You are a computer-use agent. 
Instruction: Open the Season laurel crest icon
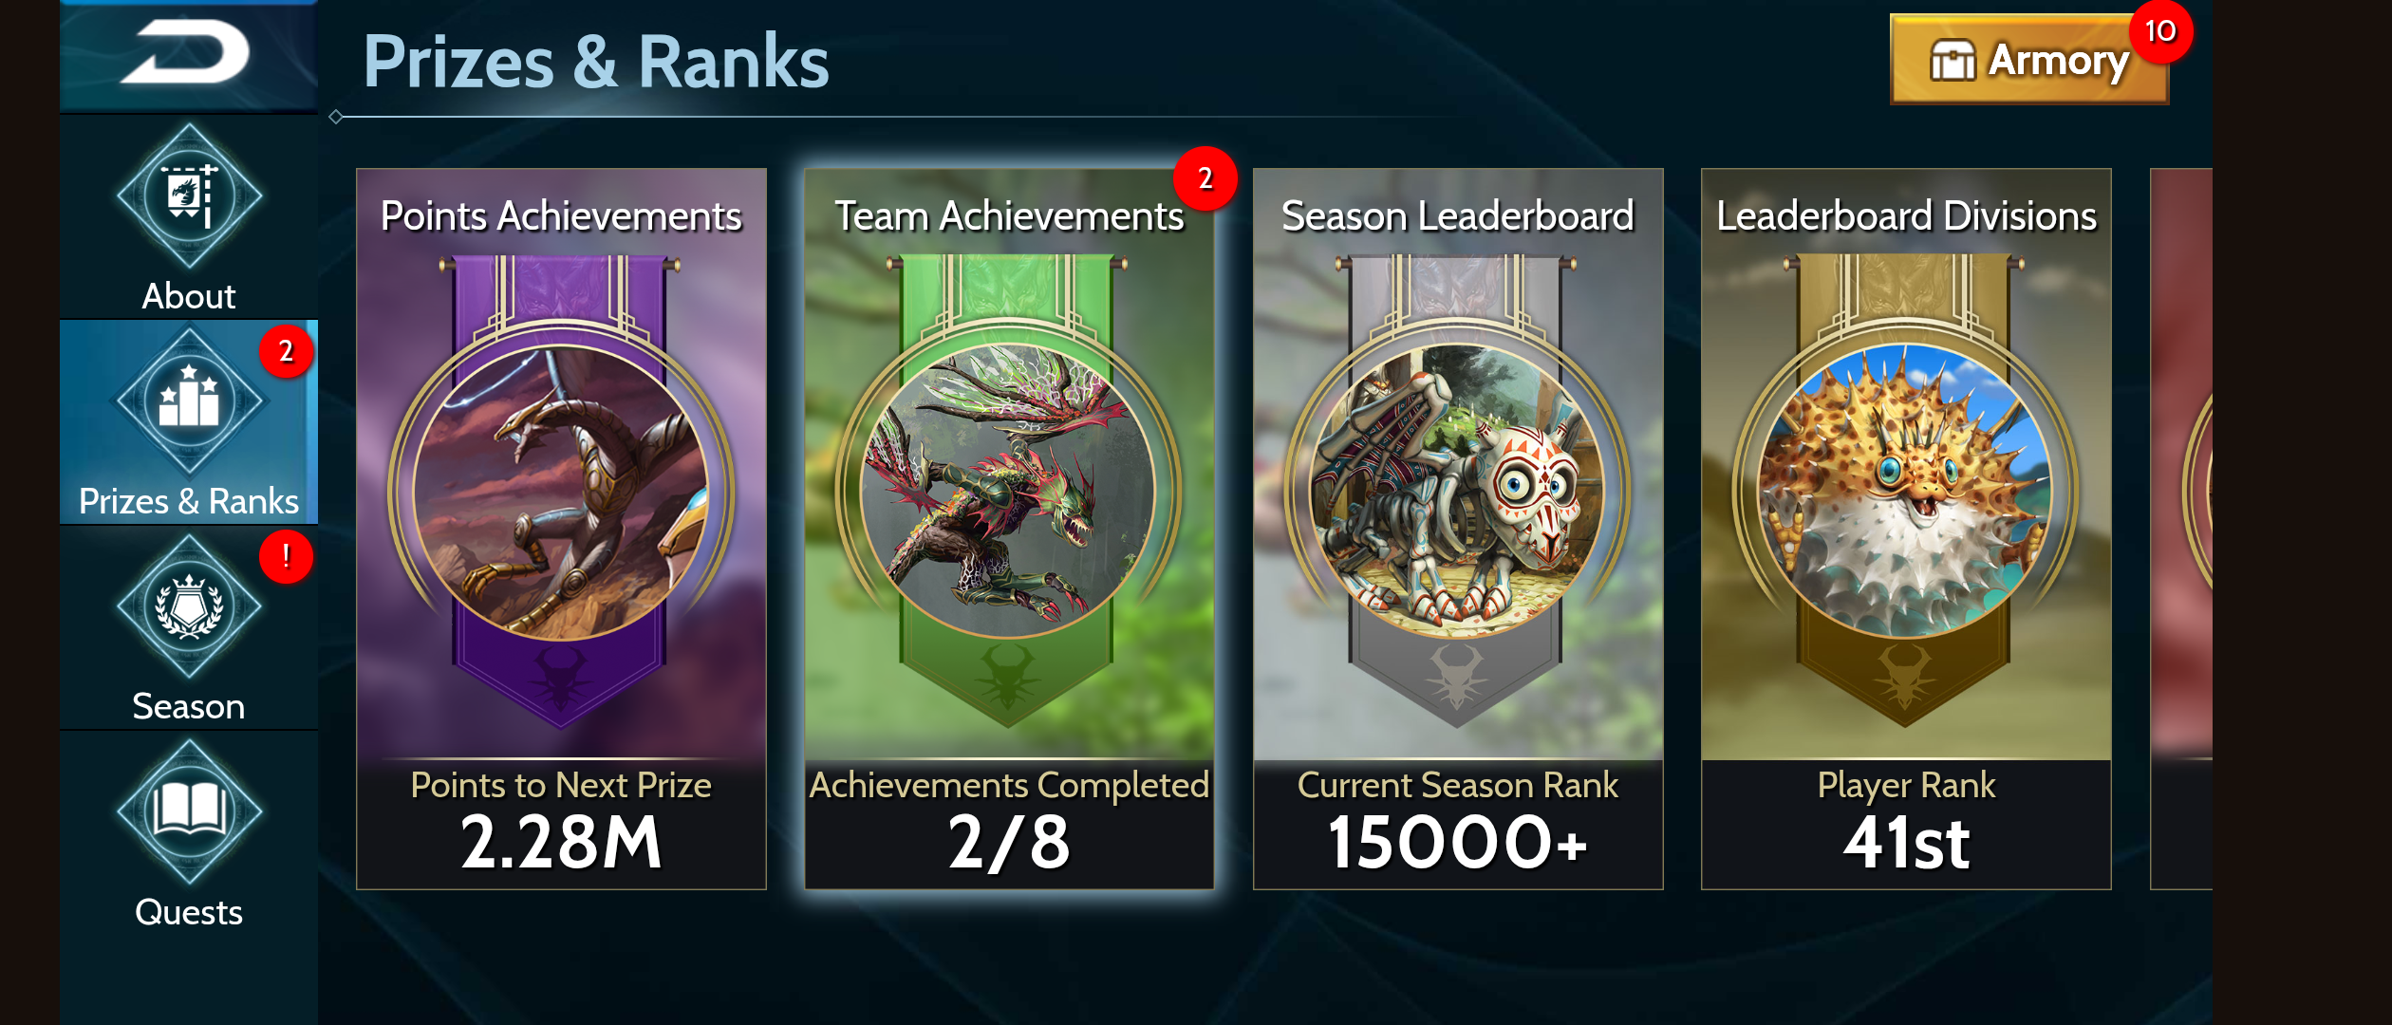[x=189, y=606]
